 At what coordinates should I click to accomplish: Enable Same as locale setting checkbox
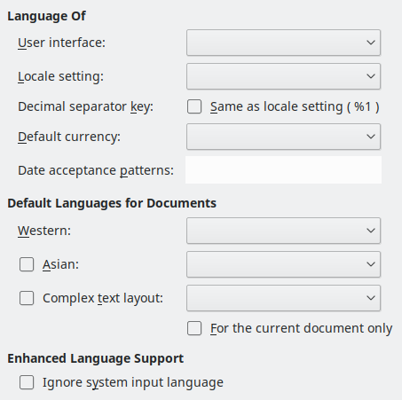point(194,106)
